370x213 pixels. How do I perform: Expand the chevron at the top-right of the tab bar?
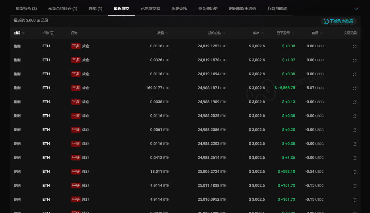357,9
